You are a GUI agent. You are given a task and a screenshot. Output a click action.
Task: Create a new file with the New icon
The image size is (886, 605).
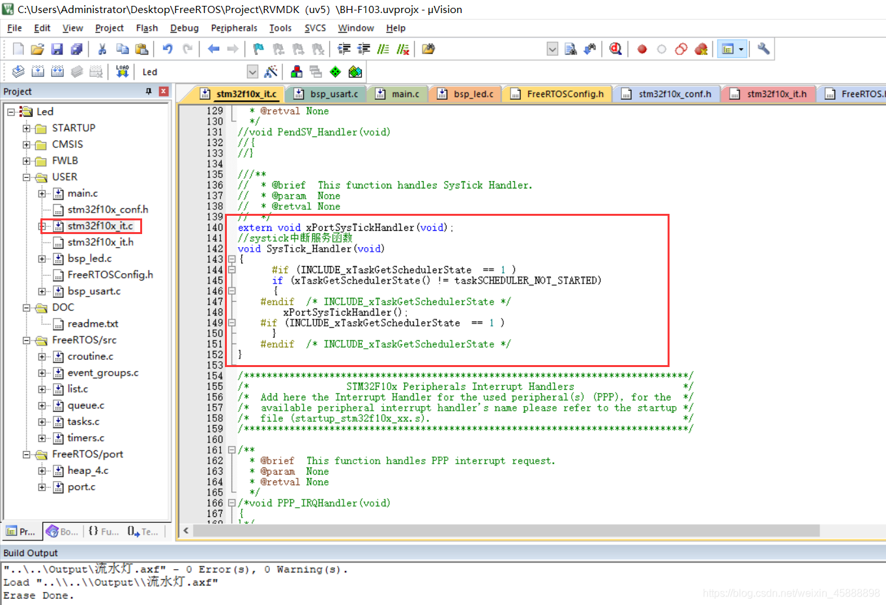[x=18, y=49]
